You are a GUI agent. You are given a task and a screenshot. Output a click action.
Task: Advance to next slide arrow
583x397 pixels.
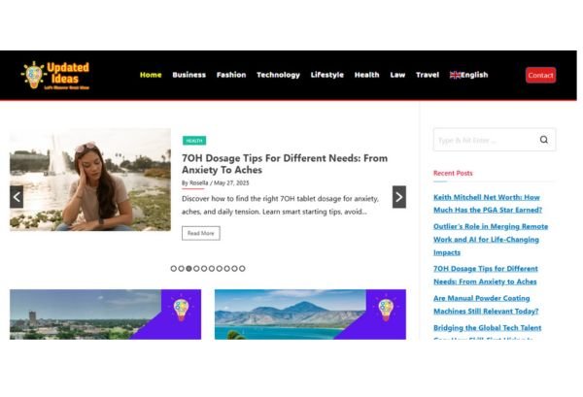[x=399, y=197]
